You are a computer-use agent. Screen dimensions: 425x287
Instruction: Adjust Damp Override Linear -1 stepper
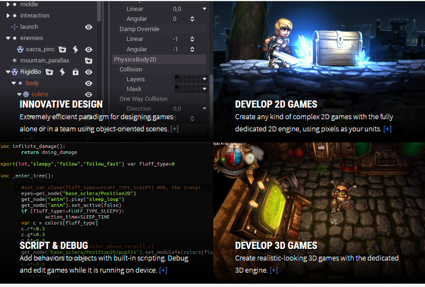(x=192, y=39)
